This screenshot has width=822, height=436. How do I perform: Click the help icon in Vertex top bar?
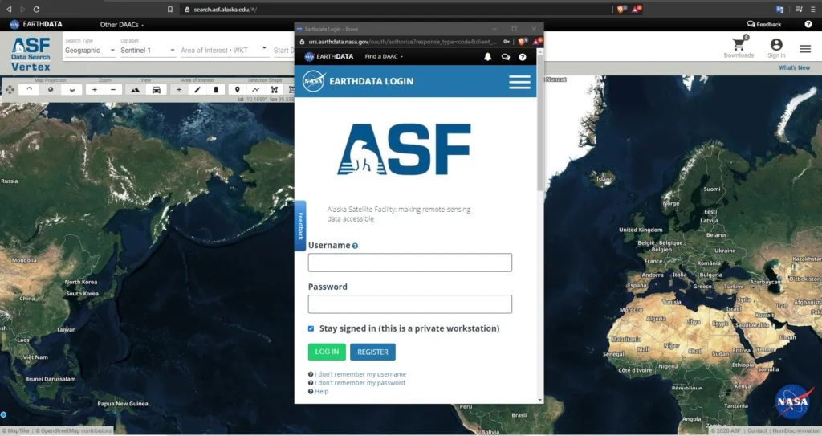pyautogui.click(x=808, y=24)
